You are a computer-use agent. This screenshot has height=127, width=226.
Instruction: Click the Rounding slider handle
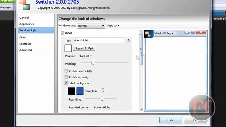click(x=102, y=99)
